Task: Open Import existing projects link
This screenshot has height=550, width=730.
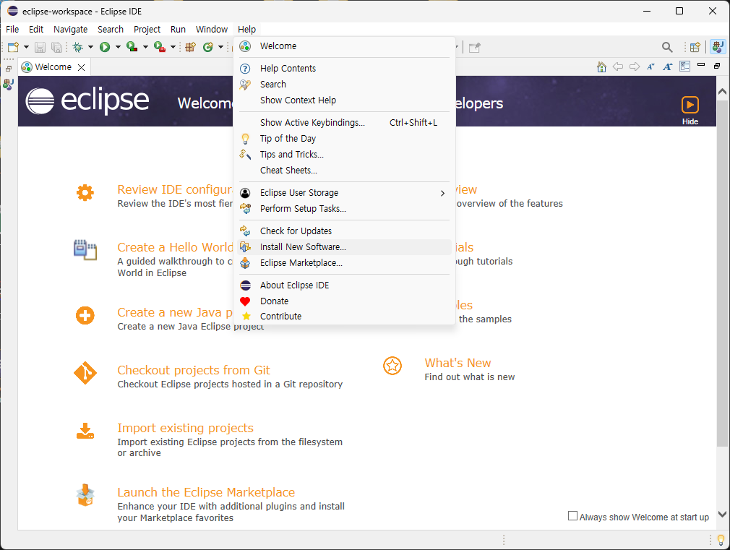Action: click(x=185, y=428)
